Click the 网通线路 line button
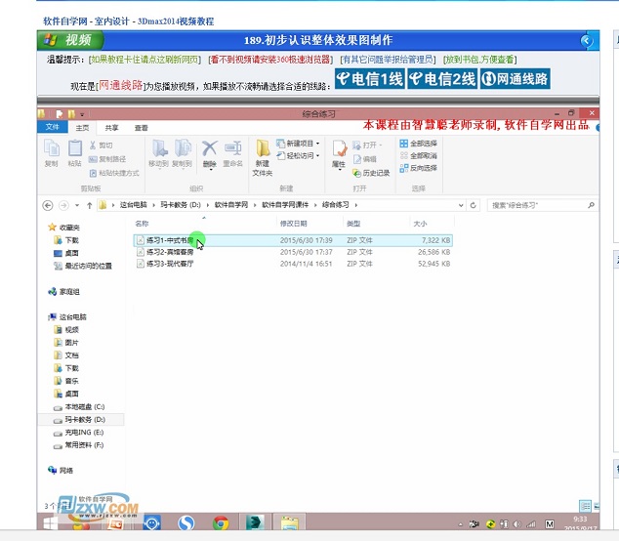The width and height of the screenshot is (619, 541). [515, 78]
